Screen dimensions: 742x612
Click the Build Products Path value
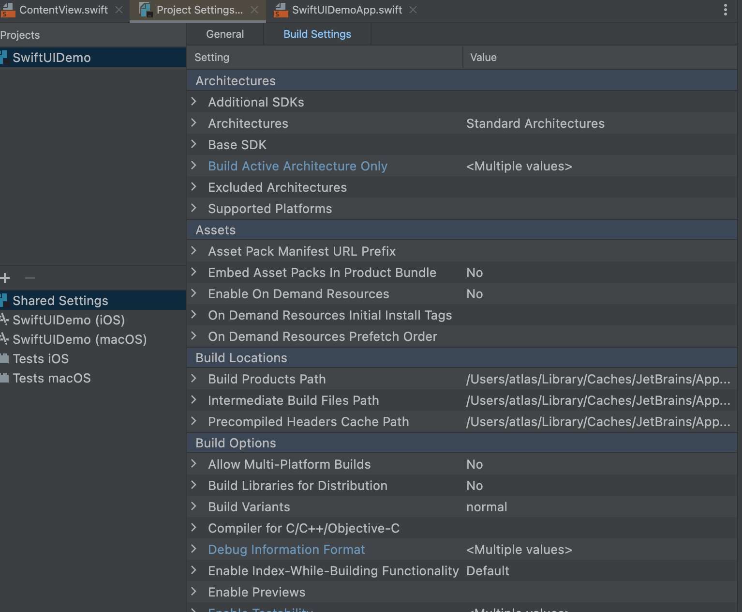(598, 379)
